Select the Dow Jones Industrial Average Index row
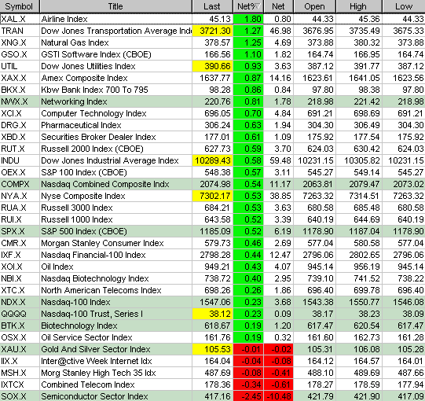The width and height of the screenshot is (425, 401). (212, 160)
